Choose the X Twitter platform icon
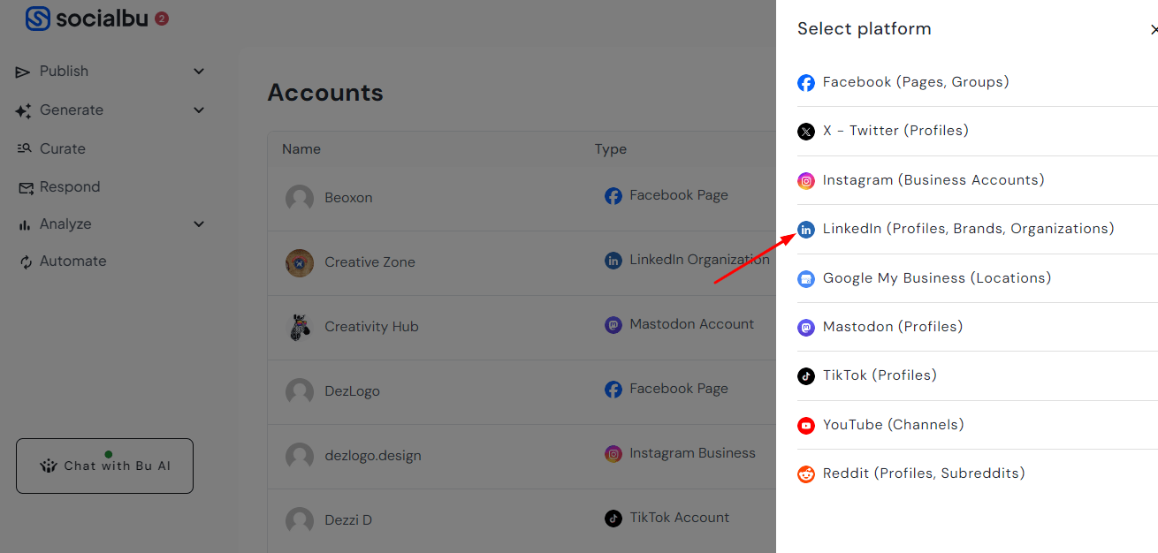The height and width of the screenshot is (553, 1158). pos(806,132)
